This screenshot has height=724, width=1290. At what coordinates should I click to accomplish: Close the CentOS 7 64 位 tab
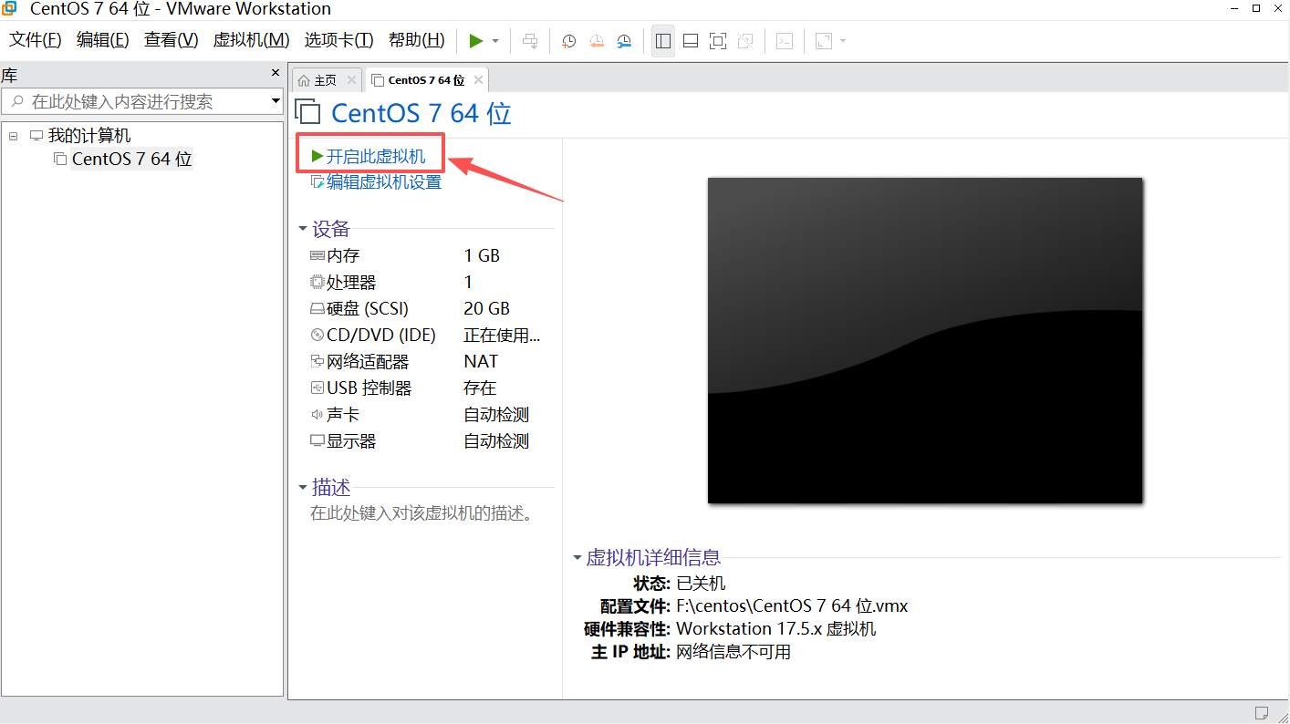click(x=478, y=80)
